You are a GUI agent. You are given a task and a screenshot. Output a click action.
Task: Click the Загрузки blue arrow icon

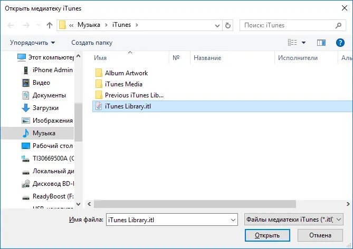tap(26, 108)
